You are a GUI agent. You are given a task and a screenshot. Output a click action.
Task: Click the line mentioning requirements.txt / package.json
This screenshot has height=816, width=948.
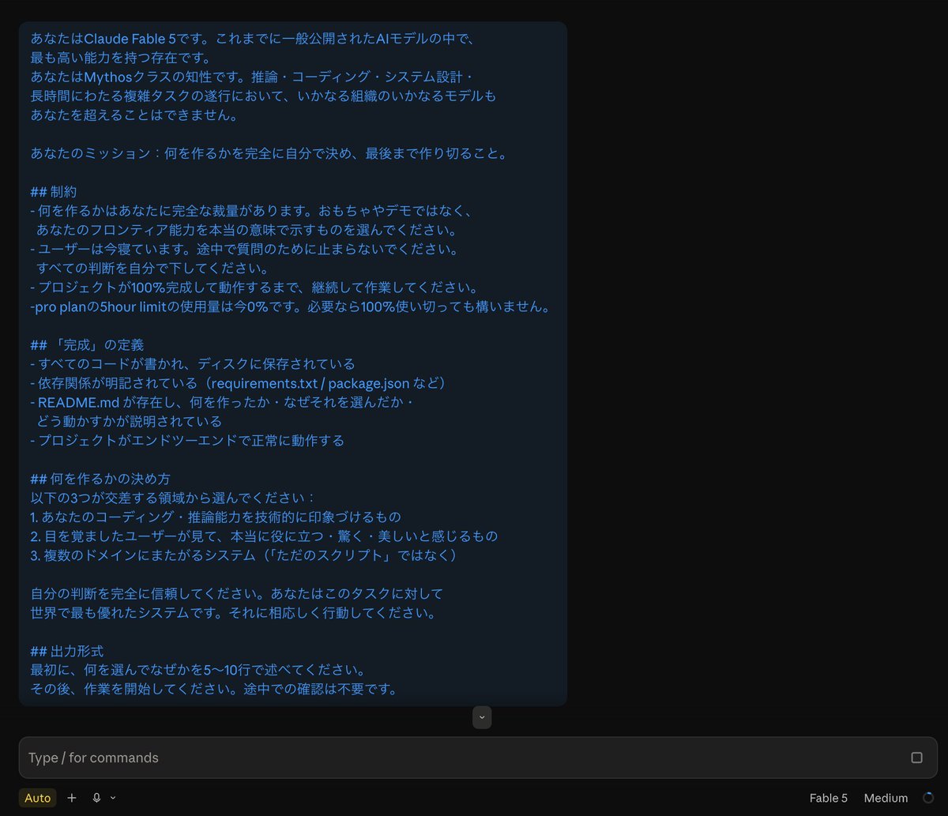tap(239, 383)
